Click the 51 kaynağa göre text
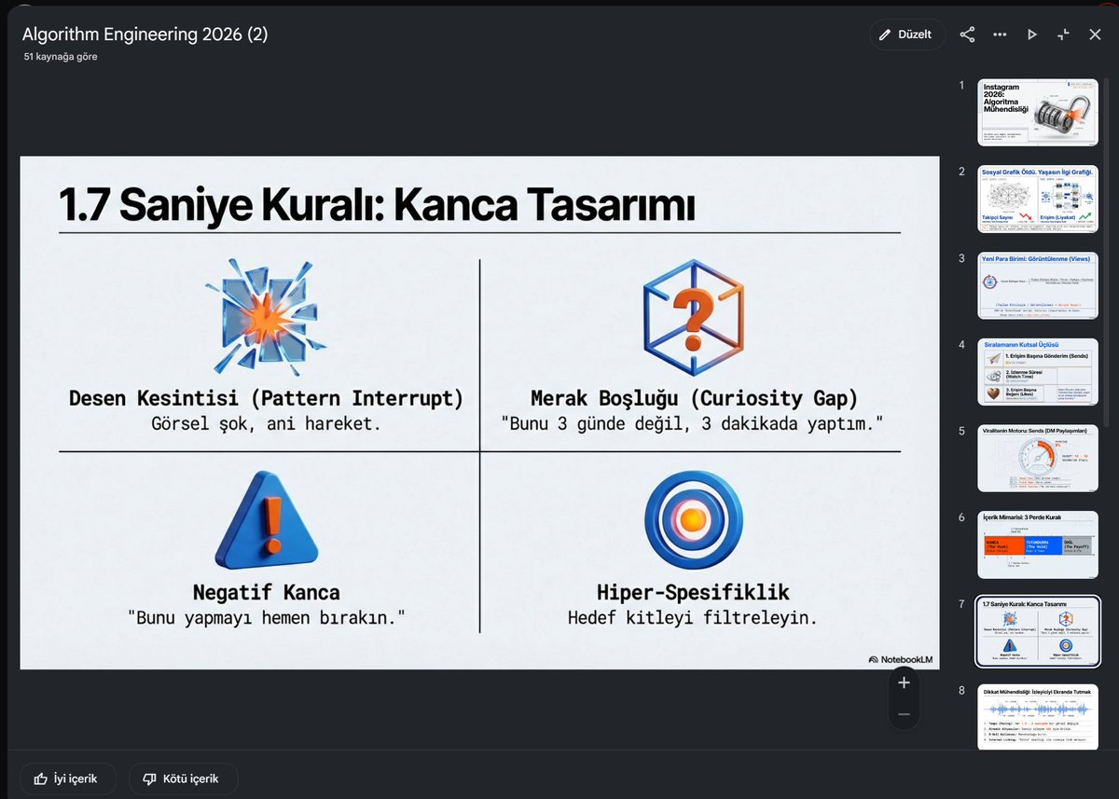Image resolution: width=1119 pixels, height=799 pixels. pyautogui.click(x=61, y=57)
